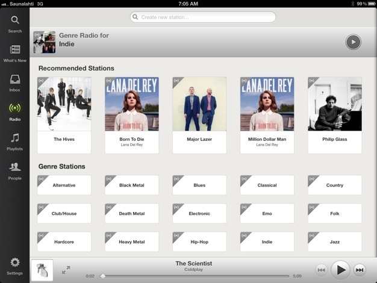Screen dimensions: 377x283
Task: Play the Genre Radio for Indie station
Action: (x=353, y=42)
